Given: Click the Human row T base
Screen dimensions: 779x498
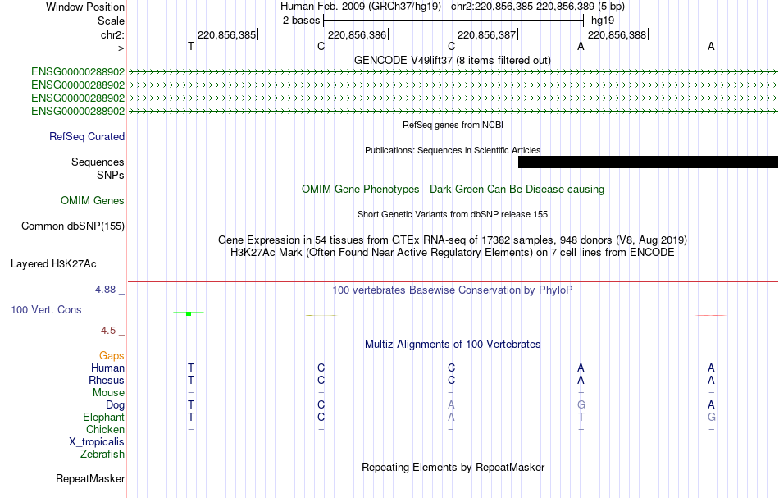Looking at the screenshot, I should [x=191, y=368].
